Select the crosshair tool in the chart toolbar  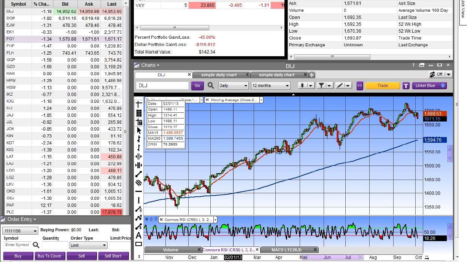138,103
